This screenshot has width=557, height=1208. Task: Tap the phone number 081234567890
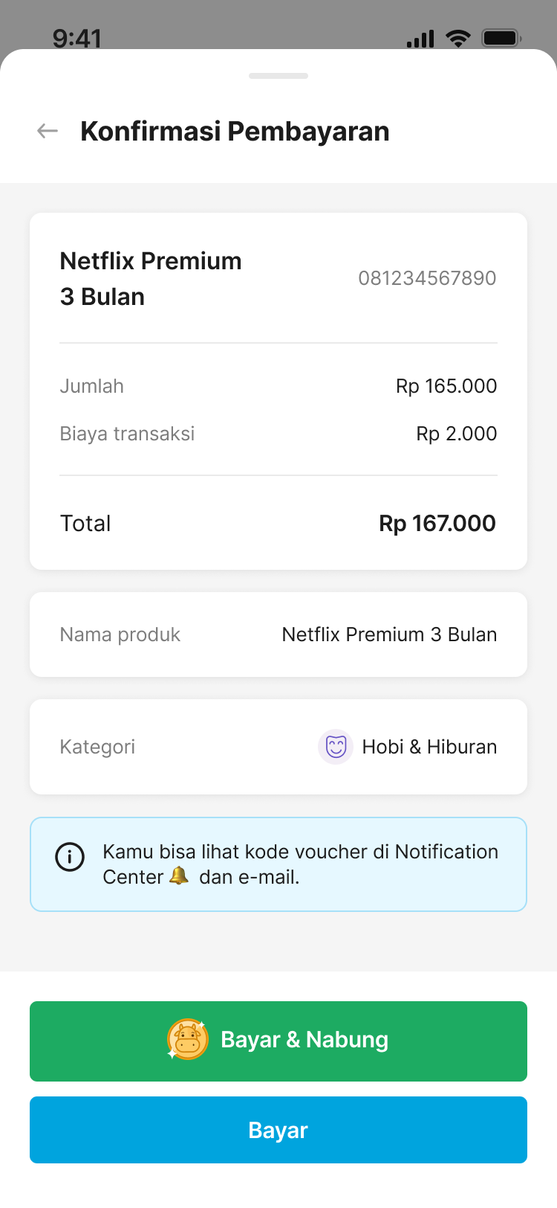pos(427,278)
